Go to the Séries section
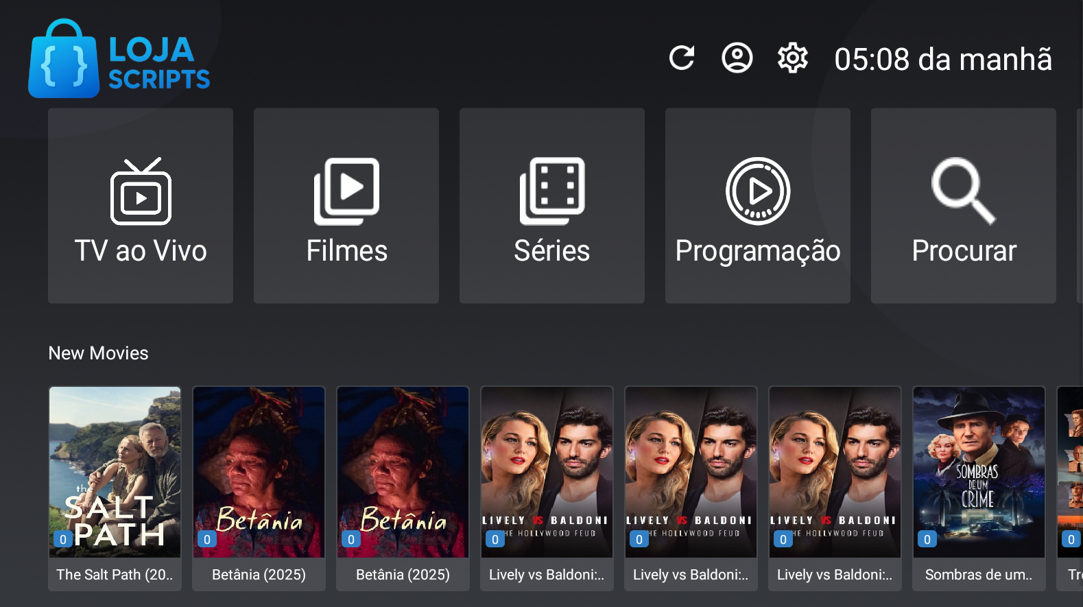The width and height of the screenshot is (1083, 607). [x=552, y=206]
